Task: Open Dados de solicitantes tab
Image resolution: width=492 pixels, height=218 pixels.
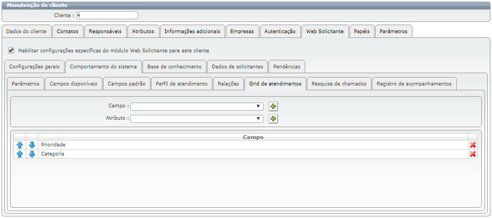Action: click(x=237, y=67)
